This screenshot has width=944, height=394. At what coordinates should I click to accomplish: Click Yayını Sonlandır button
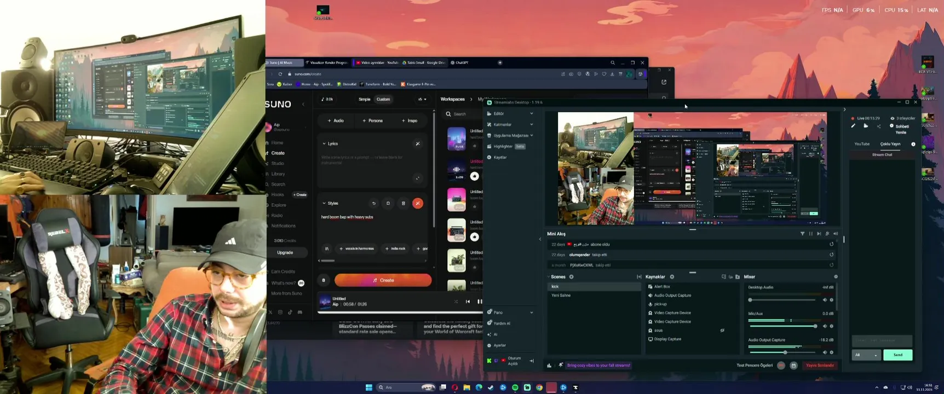820,366
